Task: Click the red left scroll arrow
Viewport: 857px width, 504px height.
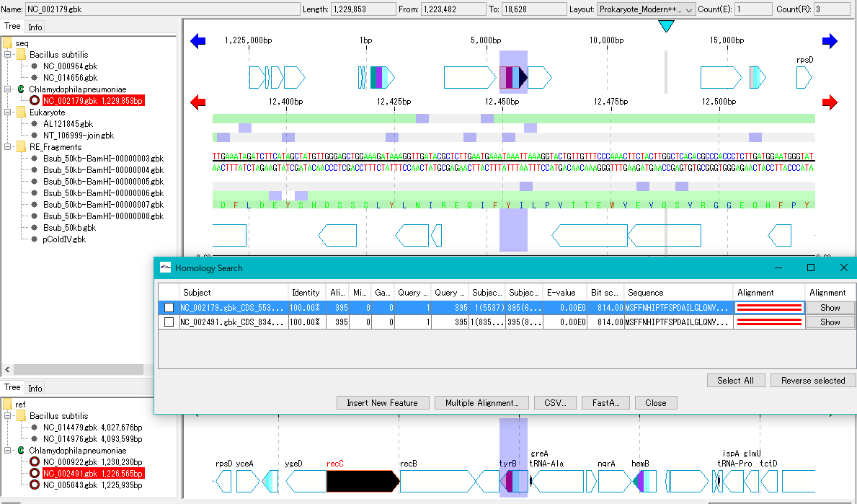Action: coord(198,102)
